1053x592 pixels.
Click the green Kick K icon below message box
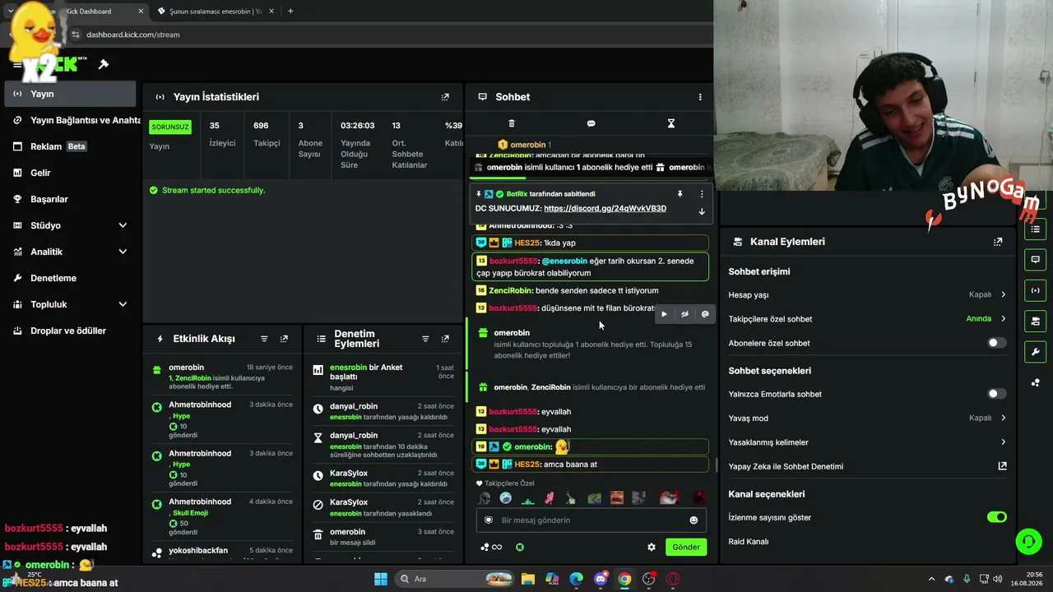coord(520,547)
